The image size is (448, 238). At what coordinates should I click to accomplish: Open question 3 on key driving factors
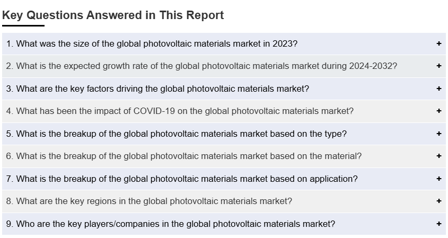pyautogui.click(x=157, y=89)
